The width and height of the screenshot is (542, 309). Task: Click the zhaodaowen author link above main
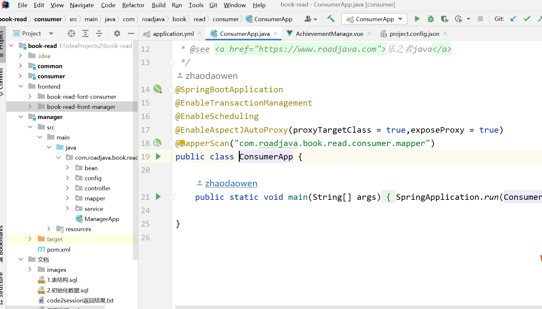(x=231, y=184)
